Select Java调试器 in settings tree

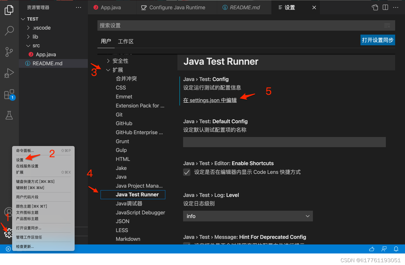(x=129, y=203)
